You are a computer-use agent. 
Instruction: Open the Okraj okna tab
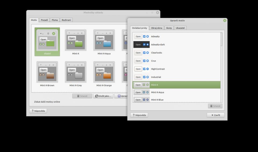157,28
